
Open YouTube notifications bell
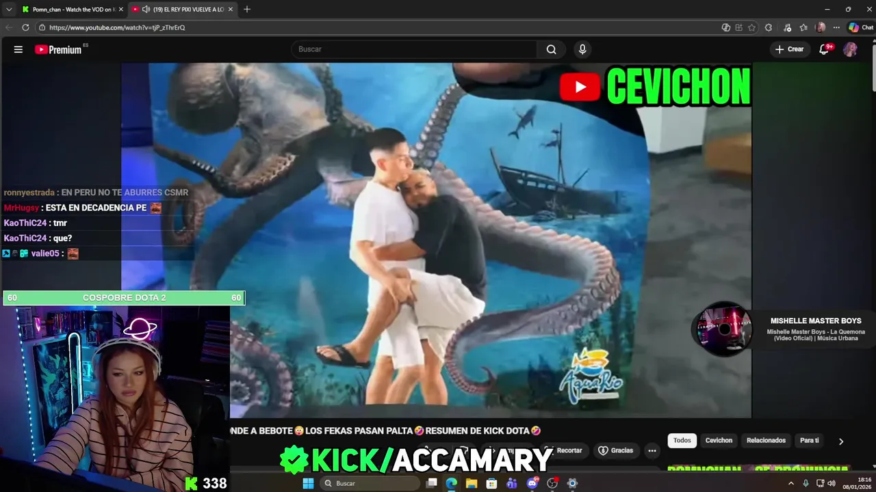coord(825,49)
